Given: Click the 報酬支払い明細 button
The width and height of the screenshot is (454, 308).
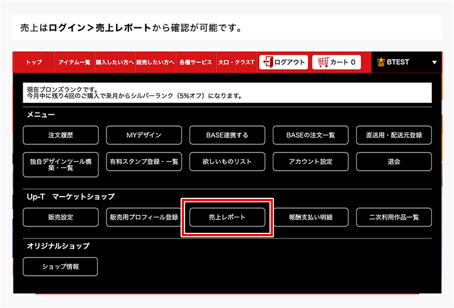Looking at the screenshot, I should click(x=310, y=218).
